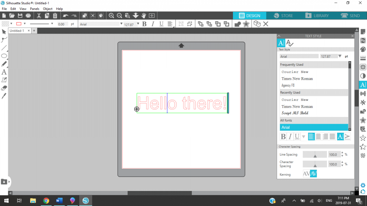Pick the Select arrow tool
367x206 pixels.
pos(4,32)
